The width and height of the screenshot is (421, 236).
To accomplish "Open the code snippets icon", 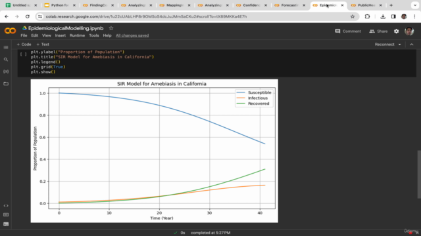I will [x=6, y=206].
